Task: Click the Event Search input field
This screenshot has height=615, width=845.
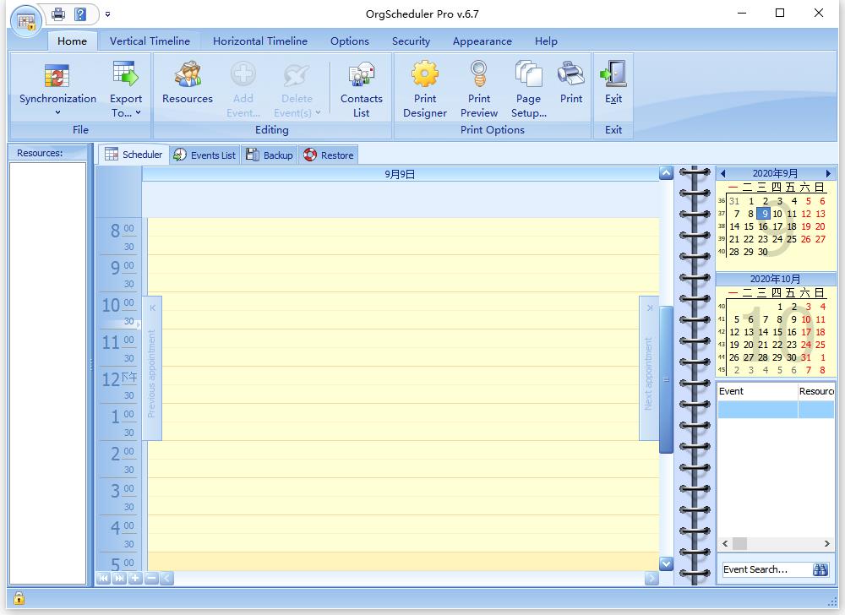Action: (x=766, y=569)
